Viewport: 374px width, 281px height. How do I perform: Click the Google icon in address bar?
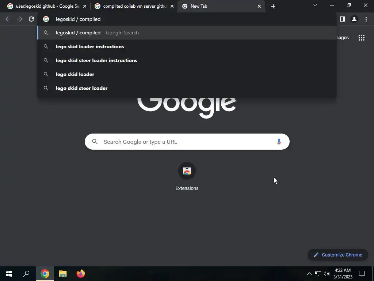46,19
